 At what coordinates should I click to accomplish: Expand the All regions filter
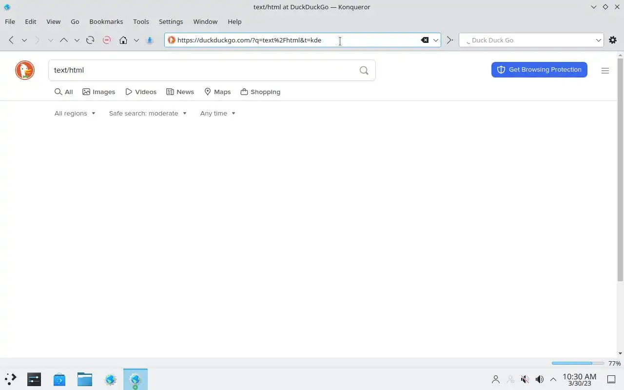[75, 113]
